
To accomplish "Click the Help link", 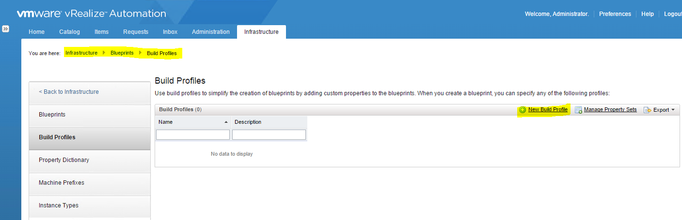I will coord(648,14).
